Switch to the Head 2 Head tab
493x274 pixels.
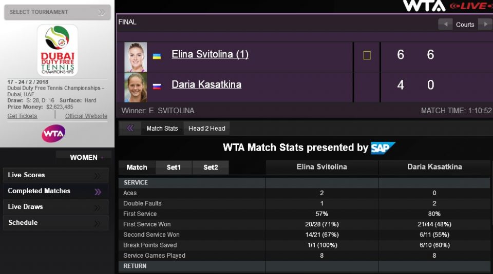206,129
